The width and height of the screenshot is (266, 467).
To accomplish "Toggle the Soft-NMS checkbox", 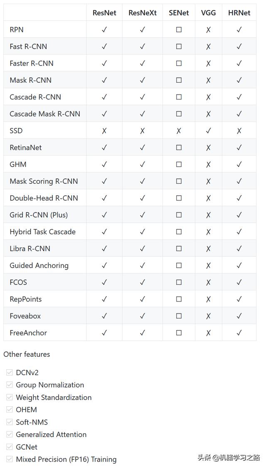I will [10, 422].
